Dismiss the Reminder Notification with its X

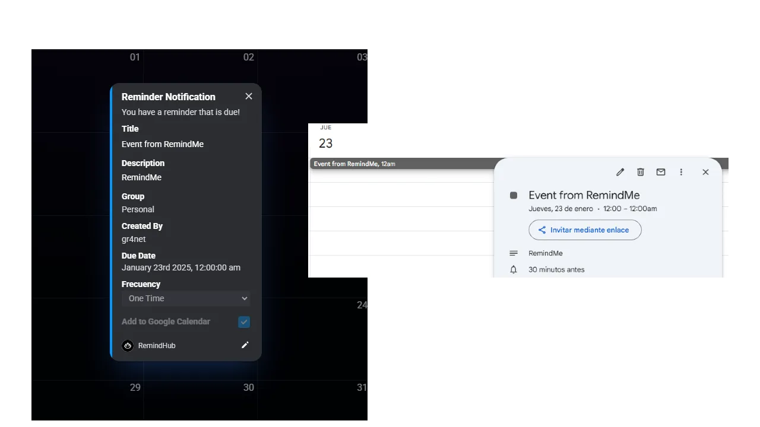coord(248,96)
